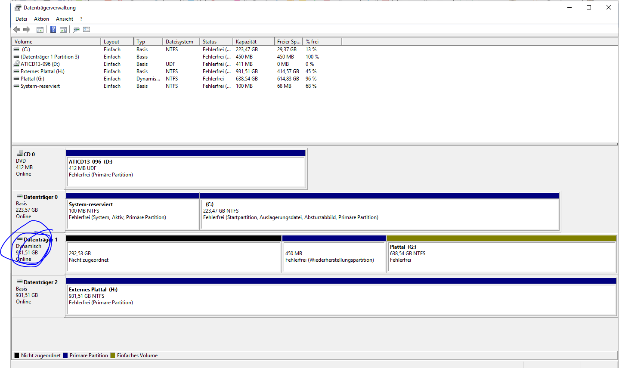The image size is (619, 368).
Task: Click the olive Einfaches Volume legend swatch
Action: click(113, 356)
